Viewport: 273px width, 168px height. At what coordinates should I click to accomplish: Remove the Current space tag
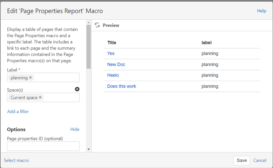click(40, 97)
